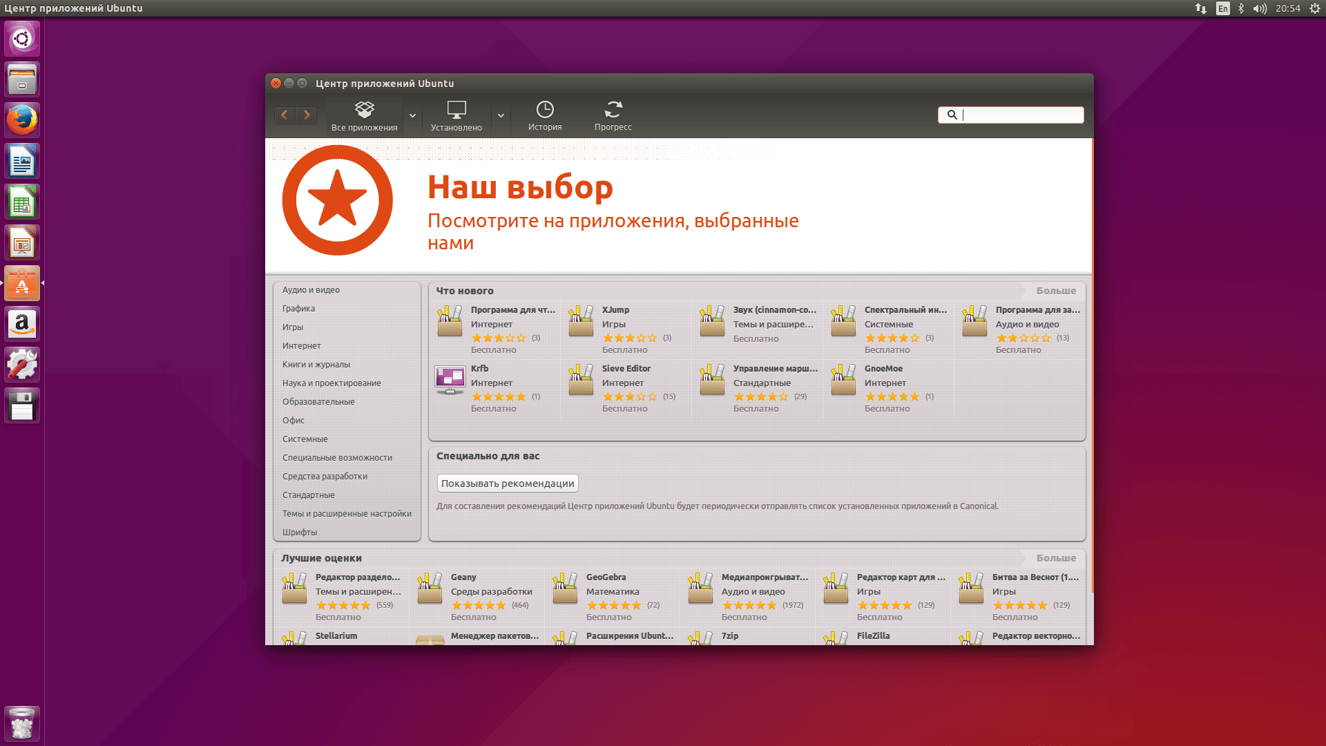Image resolution: width=1326 pixels, height=746 pixels.
Task: Open the Sieve Editor app title
Action: tap(626, 369)
